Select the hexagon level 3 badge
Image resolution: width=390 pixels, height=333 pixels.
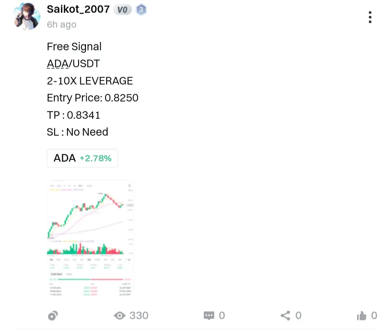pyautogui.click(x=141, y=10)
